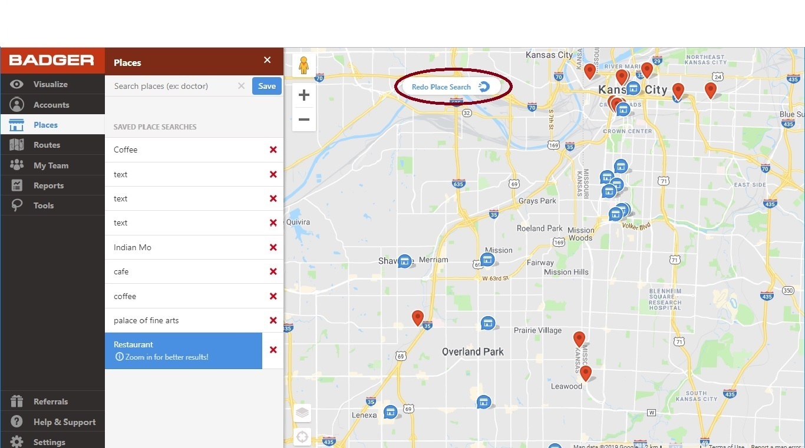Open Referrals in the sidebar
Image resolution: width=805 pixels, height=448 pixels.
pos(52,401)
